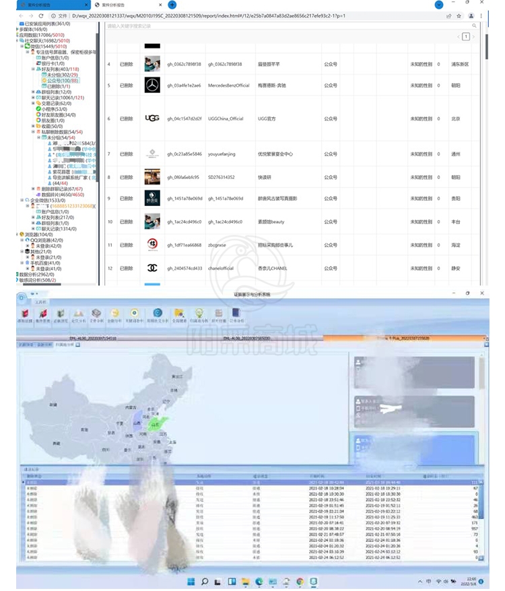
Task: Expand the 聊天记录(10061/121) tree node
Action: pyautogui.click(x=33, y=98)
